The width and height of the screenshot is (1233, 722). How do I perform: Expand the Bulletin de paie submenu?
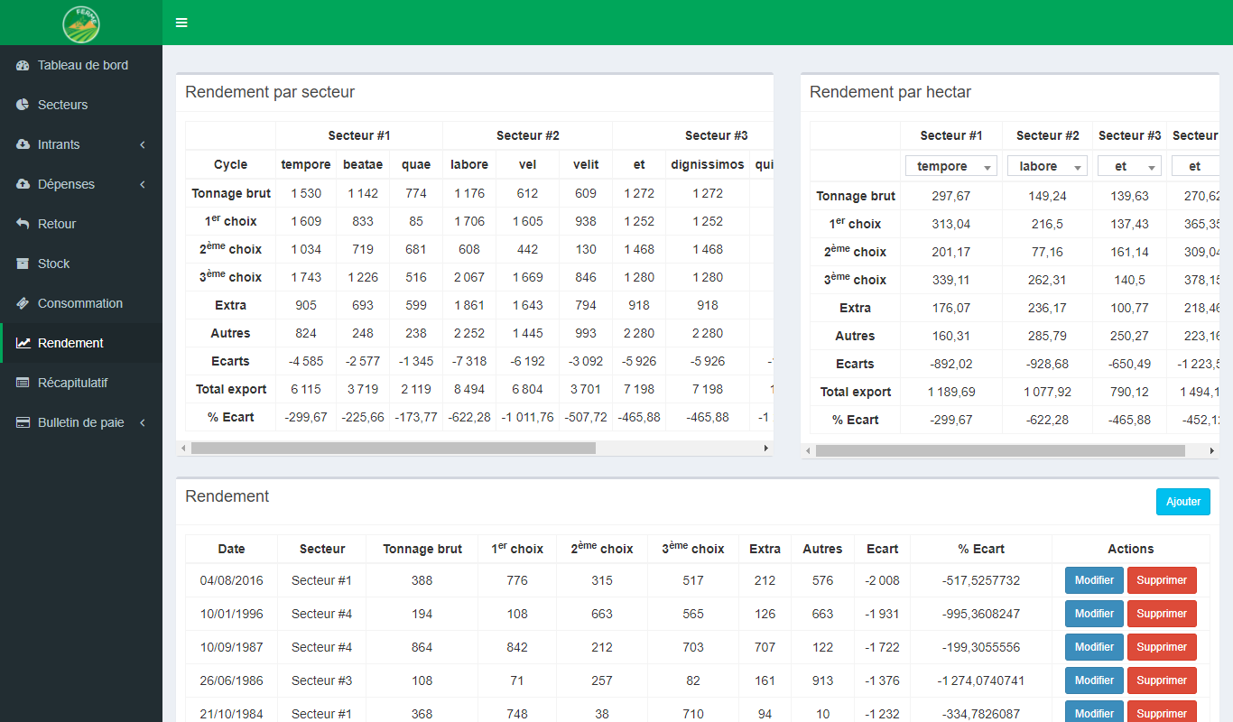[x=143, y=422]
